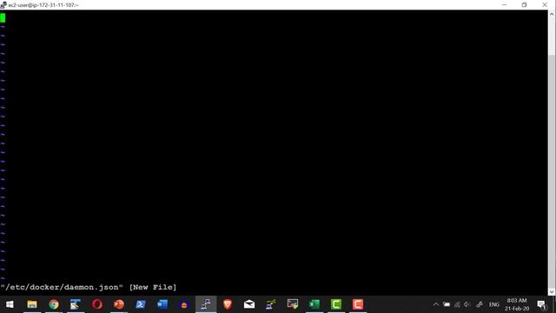Launch Google Chrome from the taskbar

(x=54, y=304)
